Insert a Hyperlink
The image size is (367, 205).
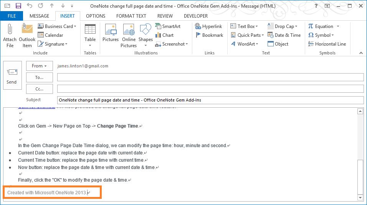208,26
